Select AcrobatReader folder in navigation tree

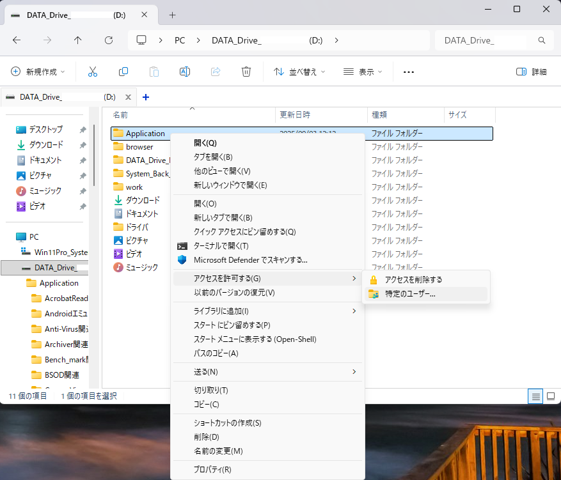click(65, 298)
